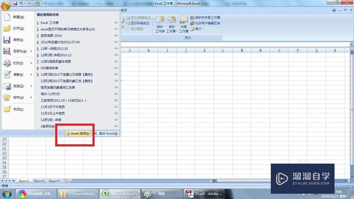Click the Close (关闭) folder icon
354x199 pixels.
click(x=7, y=109)
